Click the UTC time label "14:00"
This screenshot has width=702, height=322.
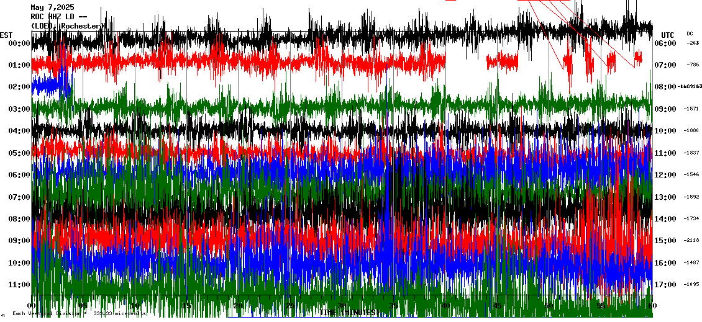coord(665,219)
